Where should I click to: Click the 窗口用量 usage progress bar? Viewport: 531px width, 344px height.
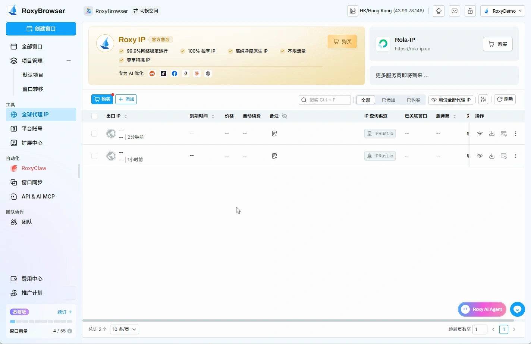click(41, 322)
